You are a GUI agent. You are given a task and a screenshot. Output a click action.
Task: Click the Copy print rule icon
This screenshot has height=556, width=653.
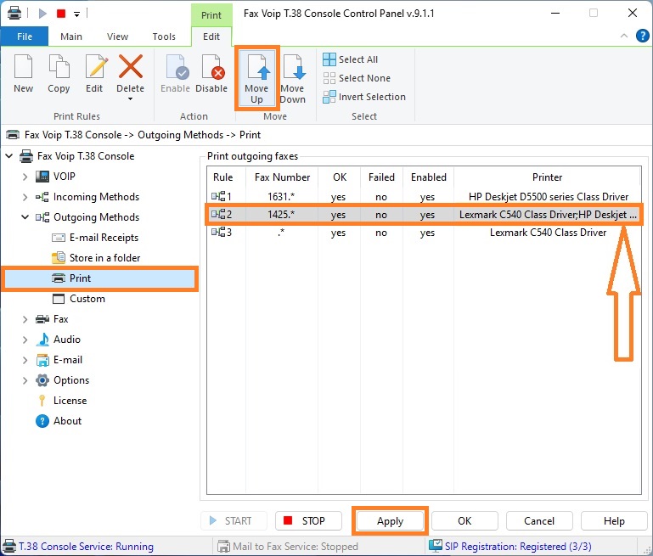click(59, 66)
